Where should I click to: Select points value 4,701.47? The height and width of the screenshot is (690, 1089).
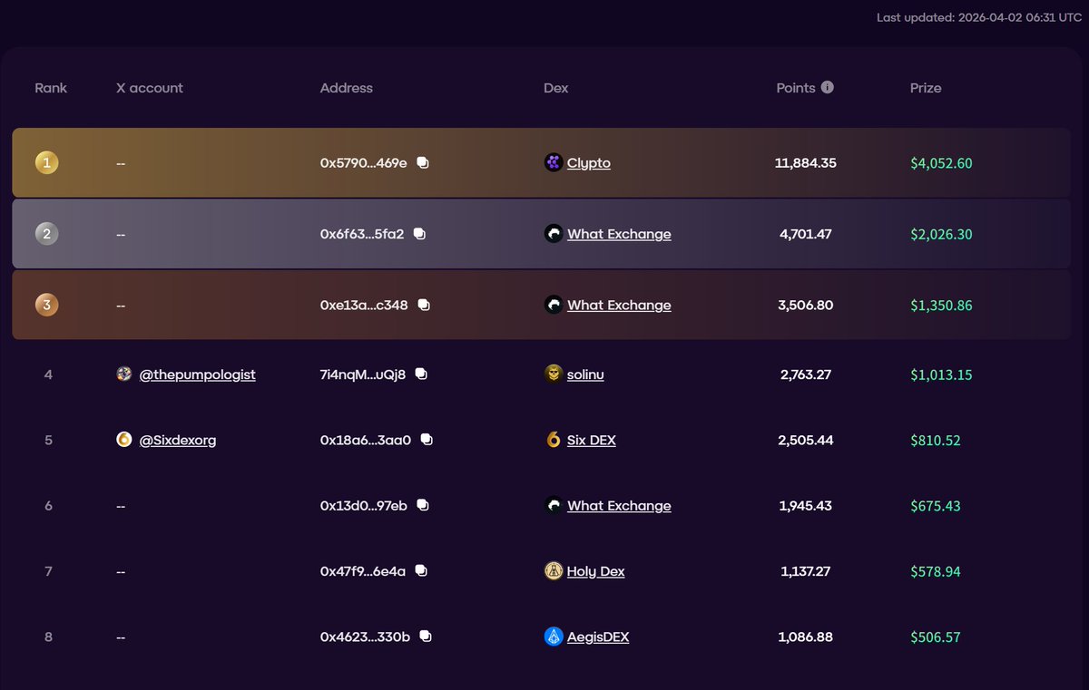806,234
